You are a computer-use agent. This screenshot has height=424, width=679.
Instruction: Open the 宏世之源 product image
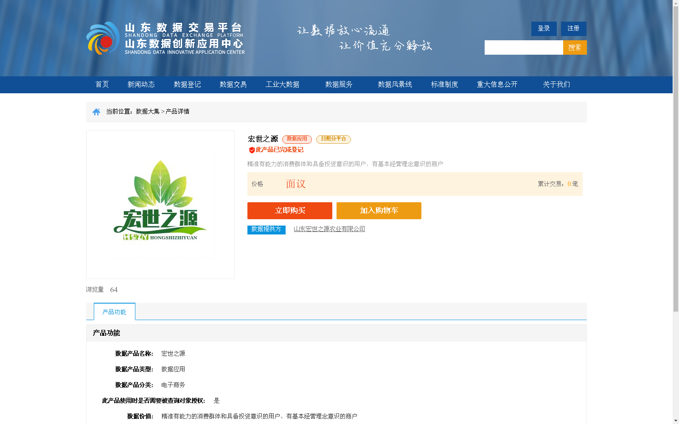[x=160, y=205]
